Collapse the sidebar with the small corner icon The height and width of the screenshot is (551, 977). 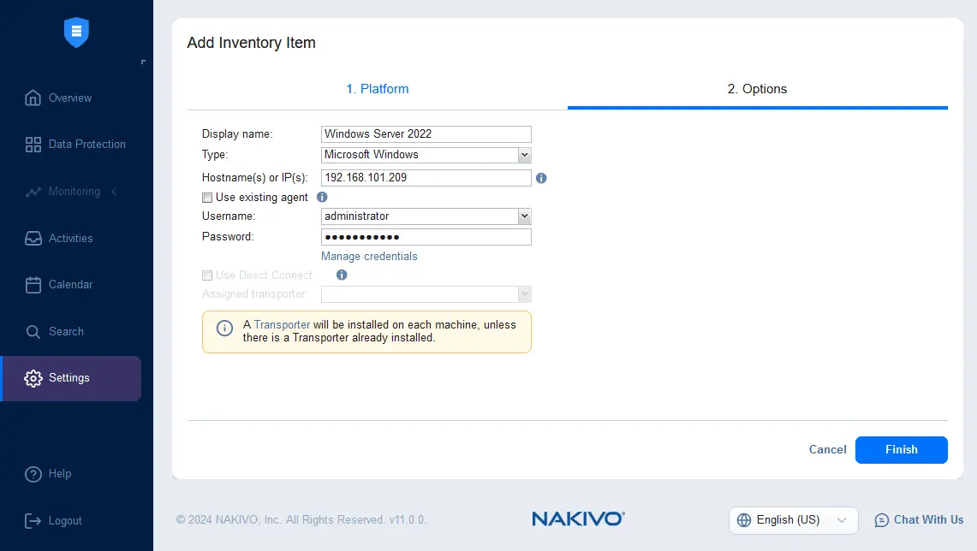[143, 62]
